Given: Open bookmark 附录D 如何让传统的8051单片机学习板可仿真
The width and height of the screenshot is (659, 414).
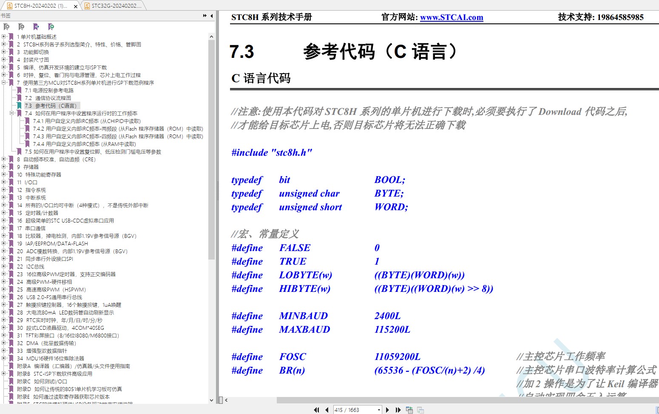Looking at the screenshot, I should [69, 389].
